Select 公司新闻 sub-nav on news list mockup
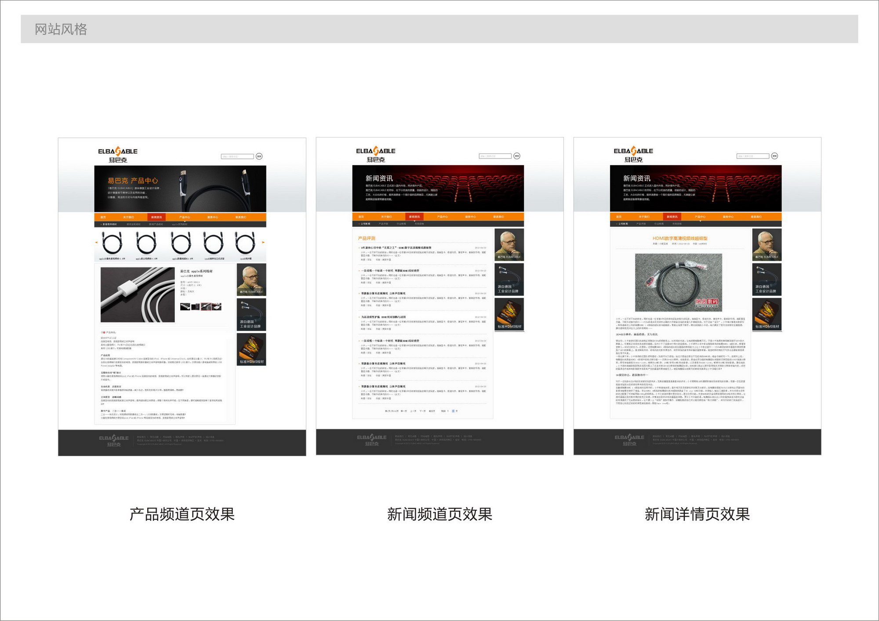879x621 pixels. click(x=365, y=224)
